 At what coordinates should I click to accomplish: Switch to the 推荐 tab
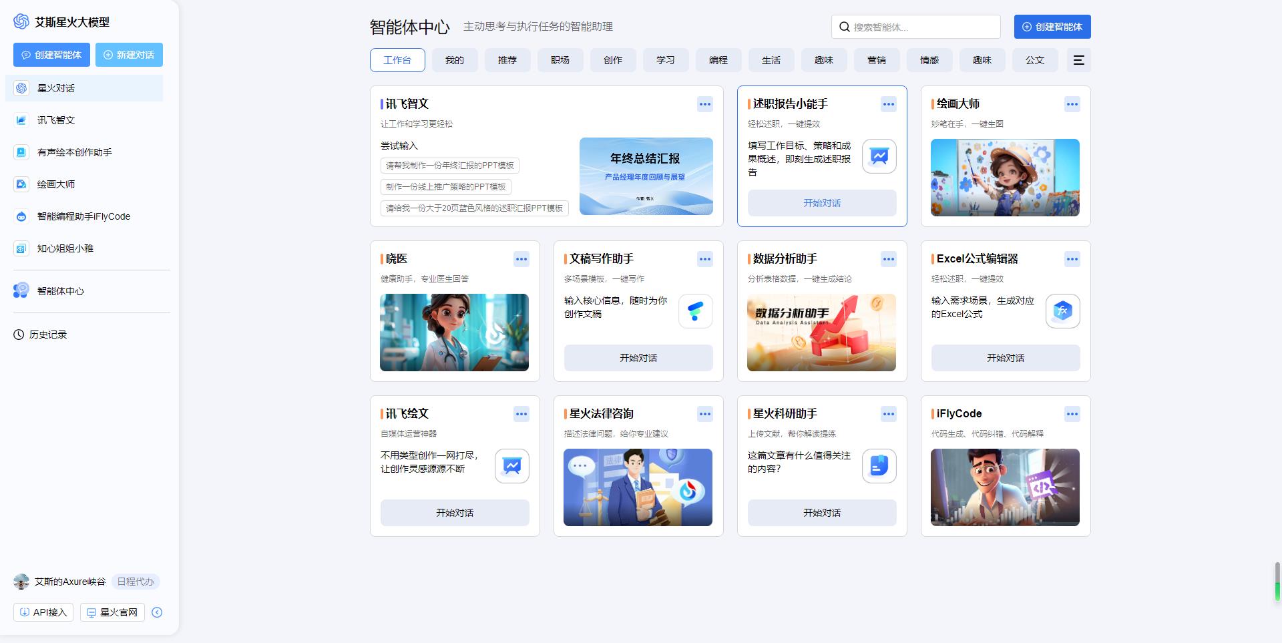click(507, 60)
